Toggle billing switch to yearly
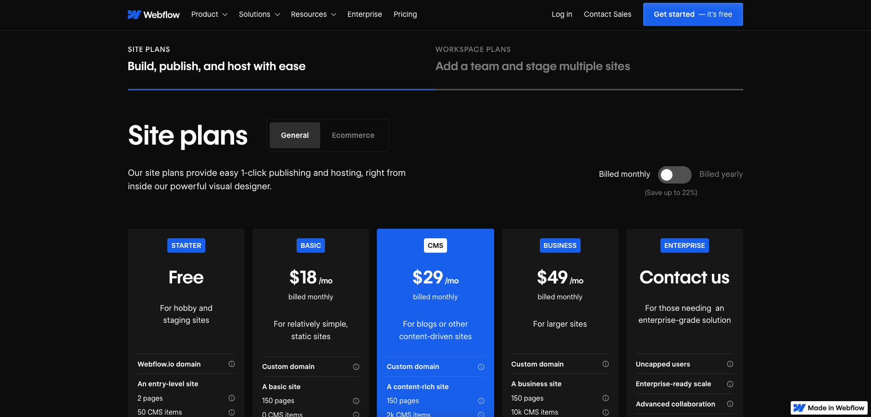This screenshot has width=871, height=417. (x=674, y=175)
